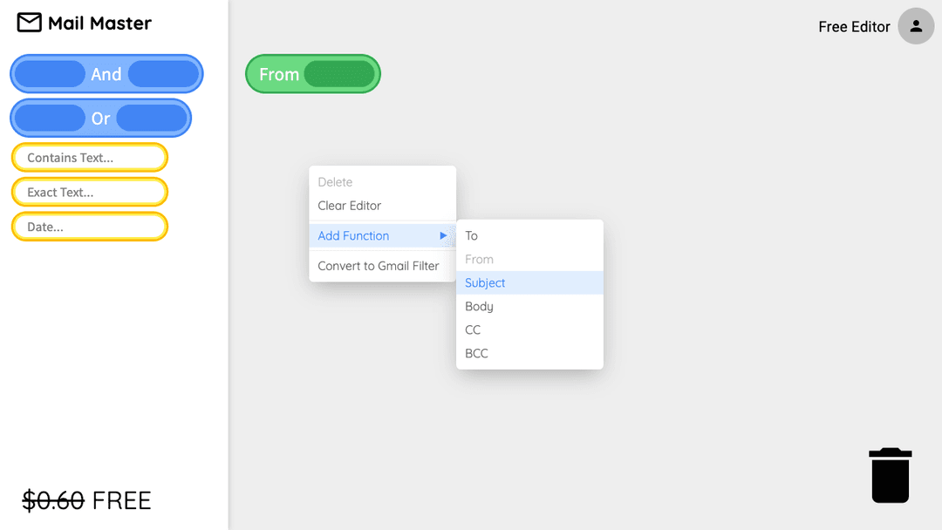Click the trash bin icon
942x530 pixels.
point(891,475)
